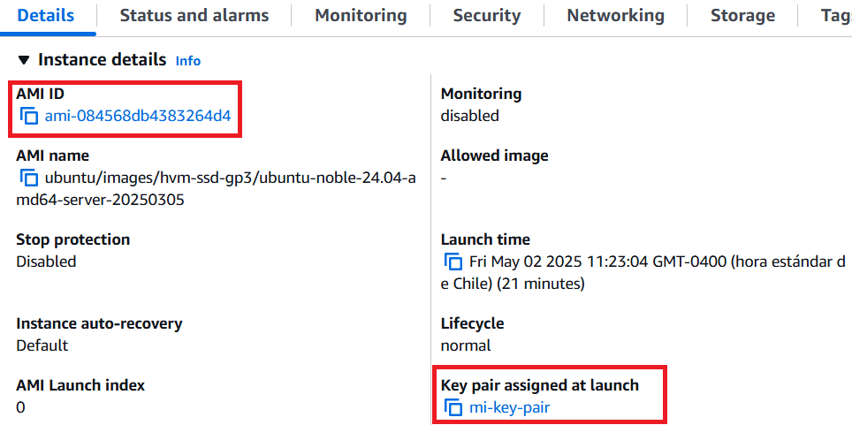Viewport: 852px width, 425px height.
Task: Open the ami-084568db4383264d4 link
Action: tap(138, 116)
